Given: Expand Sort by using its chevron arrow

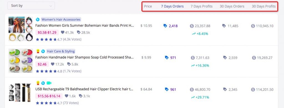Looking at the screenshot, I should tap(51, 6).
